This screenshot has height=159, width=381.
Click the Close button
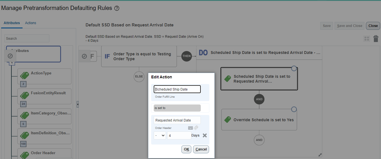(x=373, y=26)
